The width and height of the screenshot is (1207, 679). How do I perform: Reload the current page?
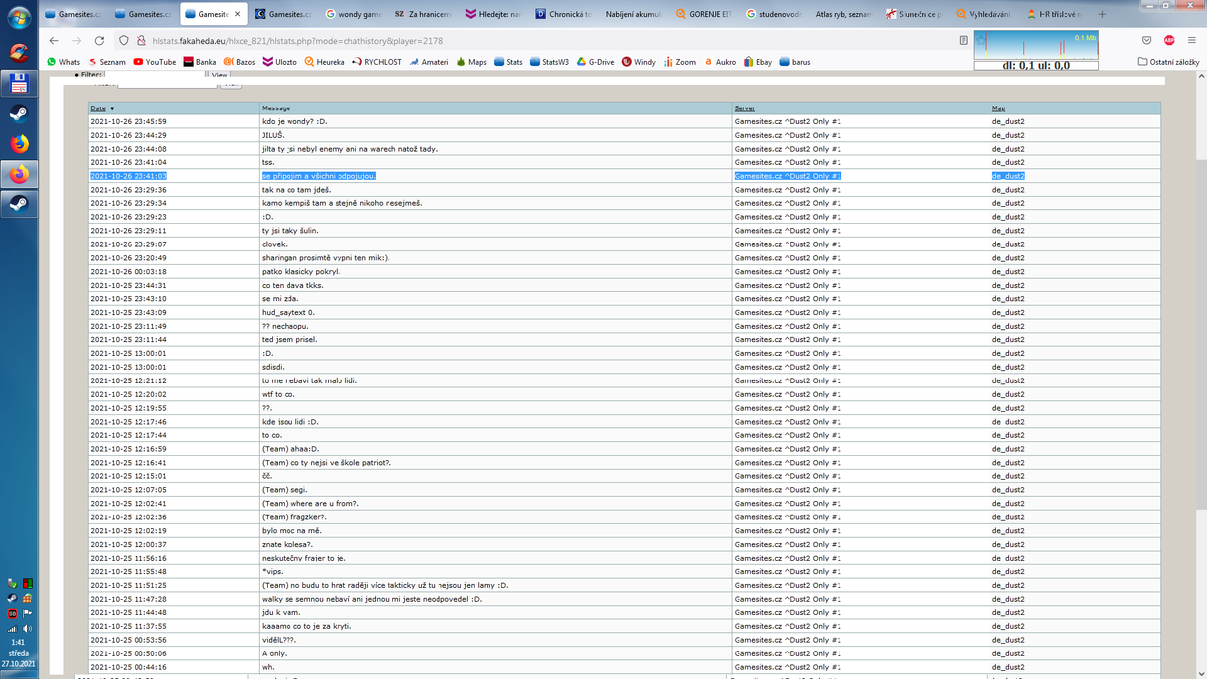[99, 41]
